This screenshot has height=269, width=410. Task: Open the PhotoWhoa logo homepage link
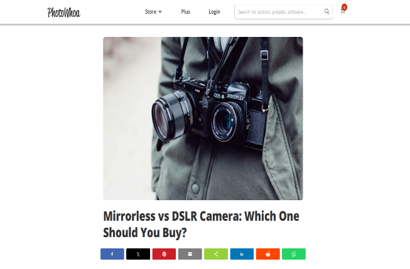[63, 13]
